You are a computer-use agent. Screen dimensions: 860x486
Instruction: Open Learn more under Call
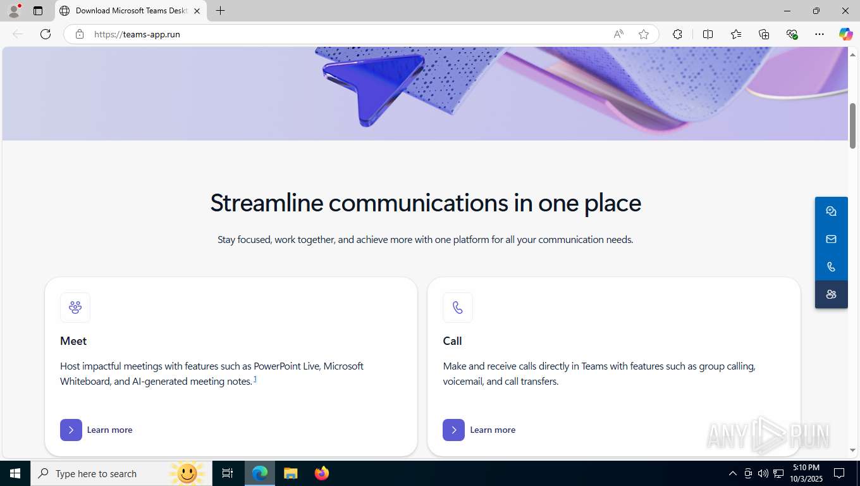click(x=493, y=430)
